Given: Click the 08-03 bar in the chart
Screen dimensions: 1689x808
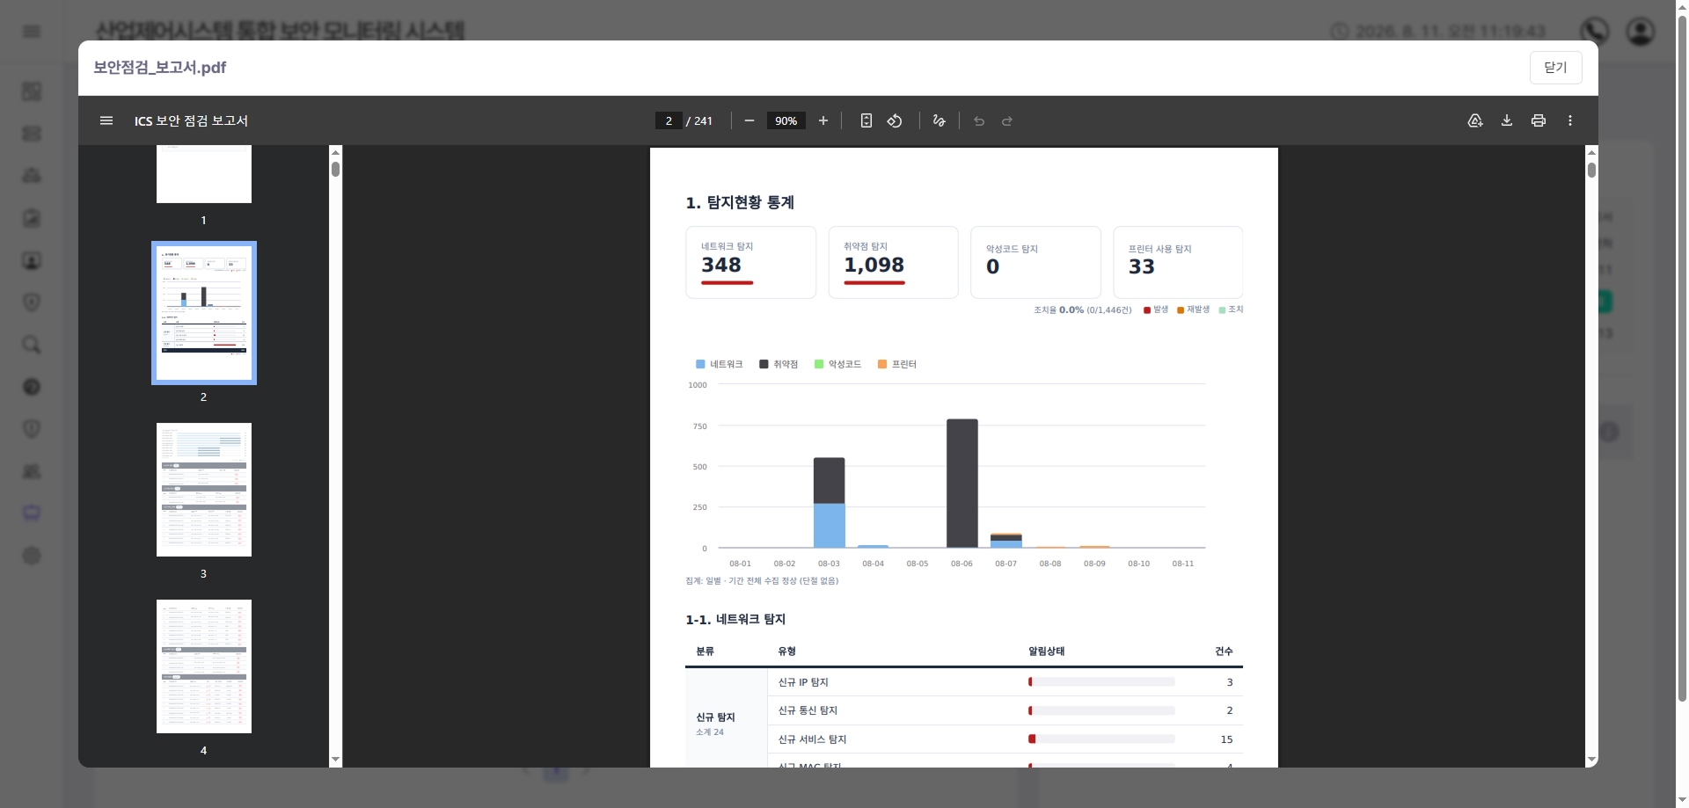Looking at the screenshot, I should pos(830,503).
